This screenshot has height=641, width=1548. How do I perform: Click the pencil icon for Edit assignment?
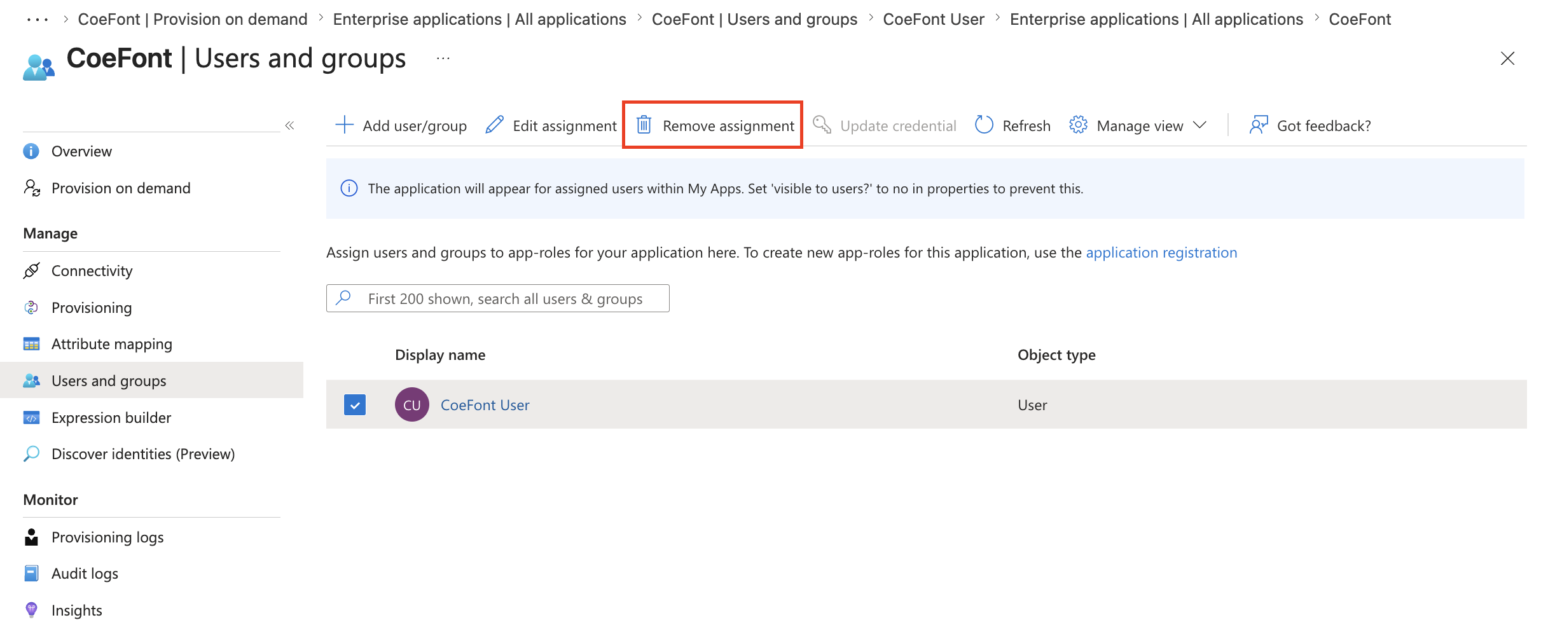(x=494, y=125)
